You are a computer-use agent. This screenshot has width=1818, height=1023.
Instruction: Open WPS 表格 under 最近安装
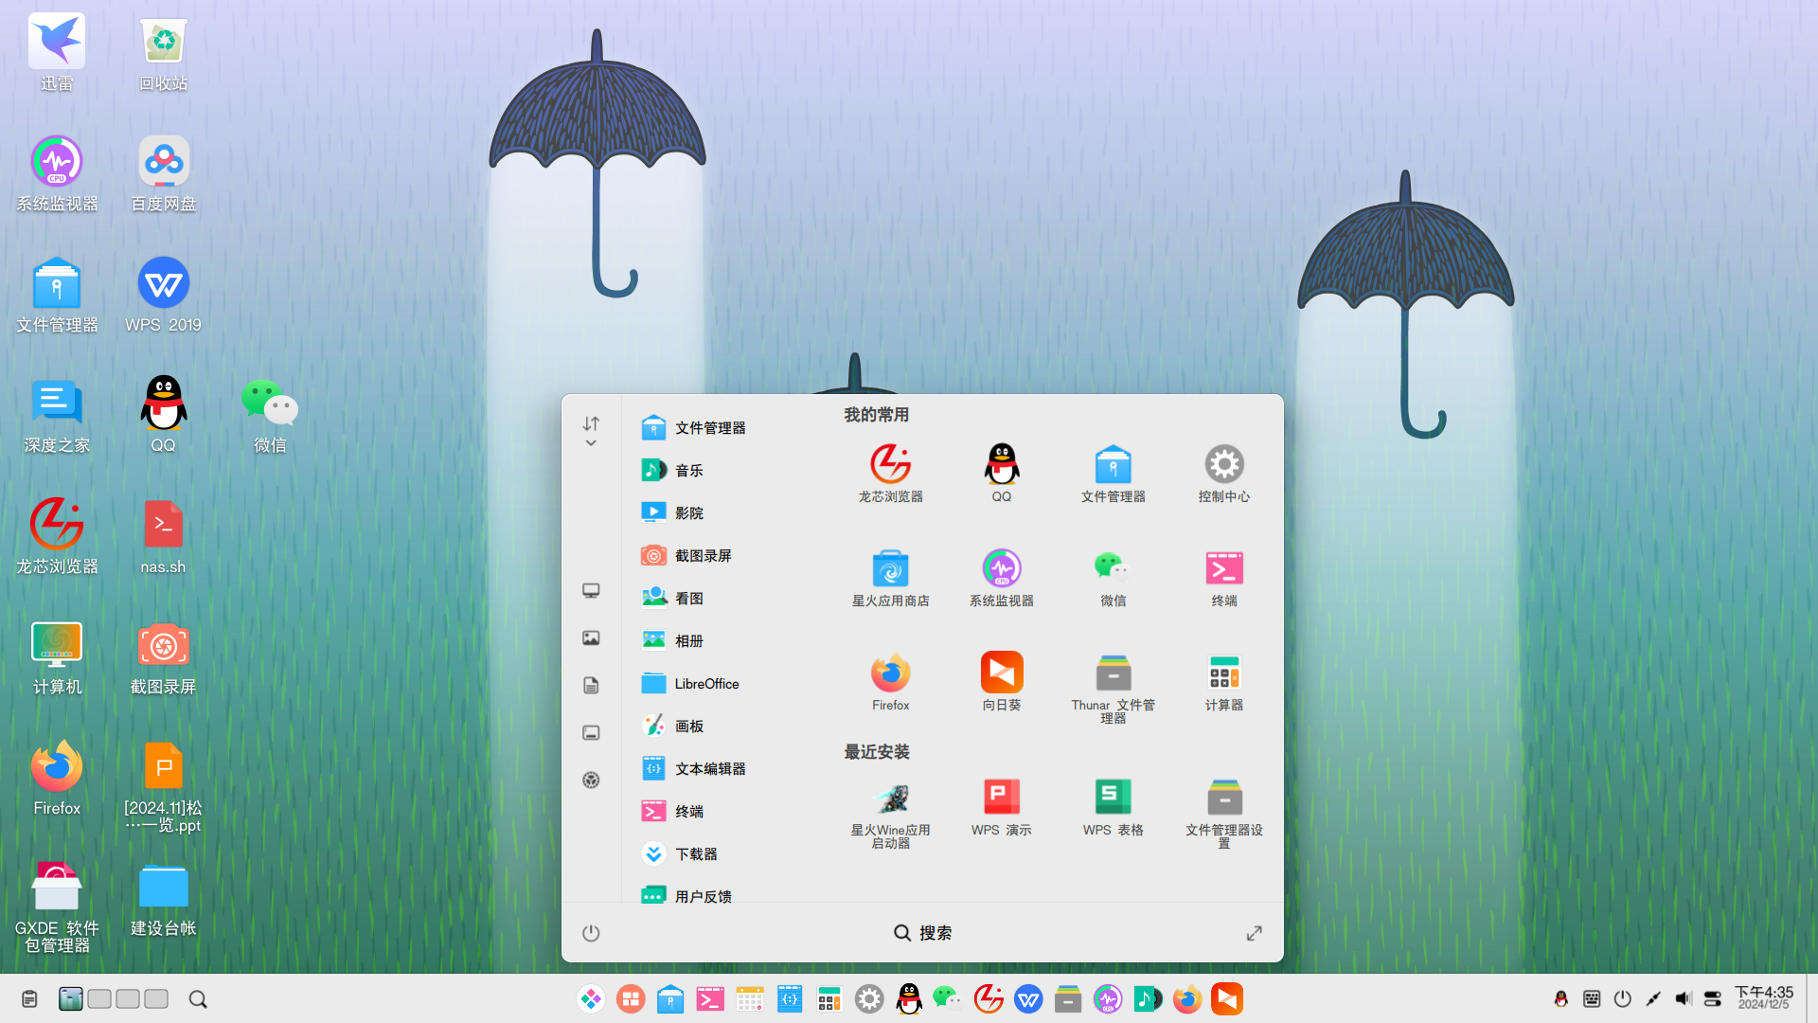(x=1114, y=806)
